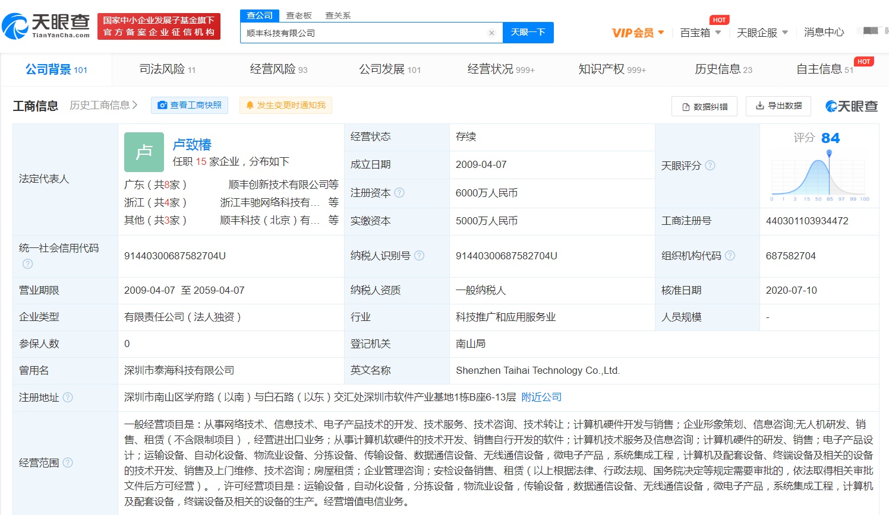889x515 pixels.
Task: Open the 顺丰科技（北京） company link
Action: click(270, 220)
